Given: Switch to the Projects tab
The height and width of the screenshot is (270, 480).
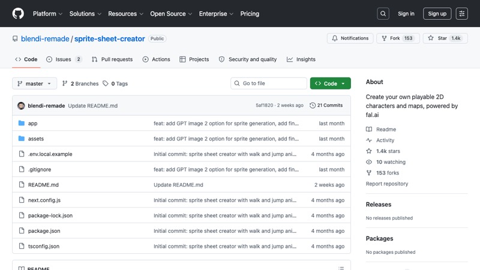Looking at the screenshot, I should pos(194,59).
